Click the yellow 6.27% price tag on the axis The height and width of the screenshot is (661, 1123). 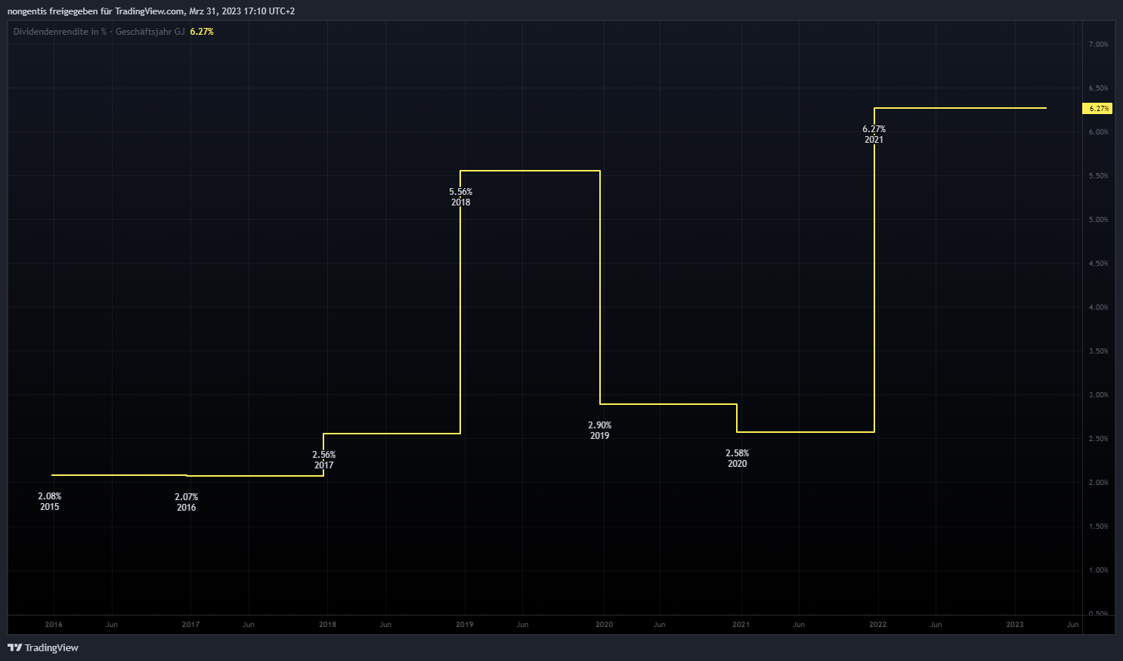(x=1098, y=109)
